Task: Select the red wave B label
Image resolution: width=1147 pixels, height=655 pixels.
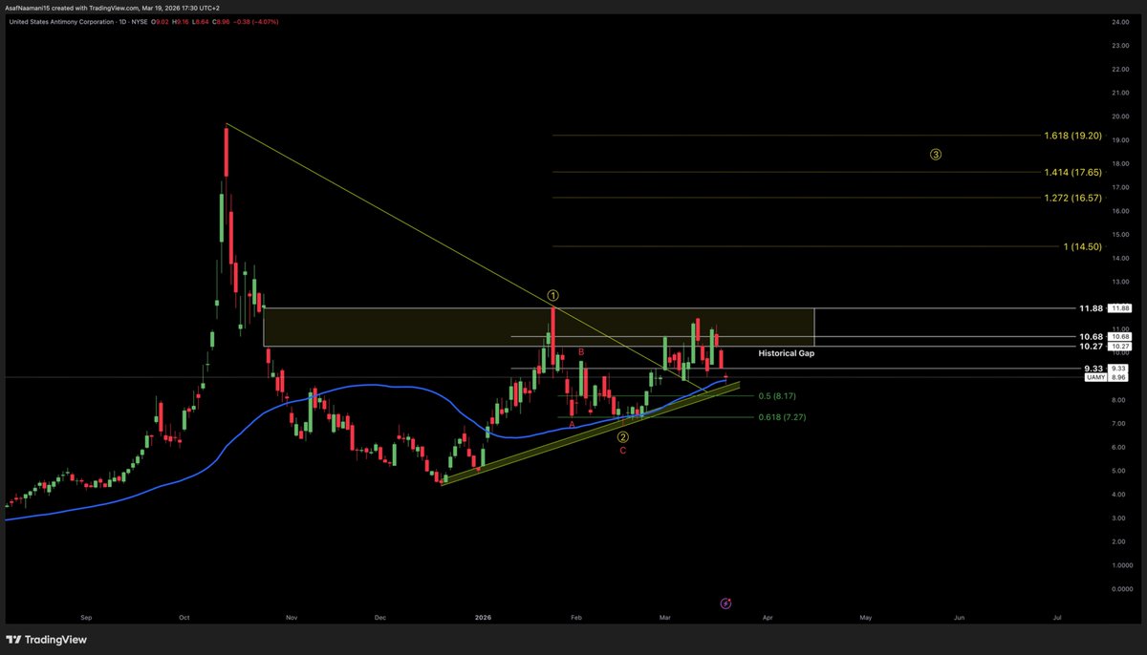Action: coord(580,352)
